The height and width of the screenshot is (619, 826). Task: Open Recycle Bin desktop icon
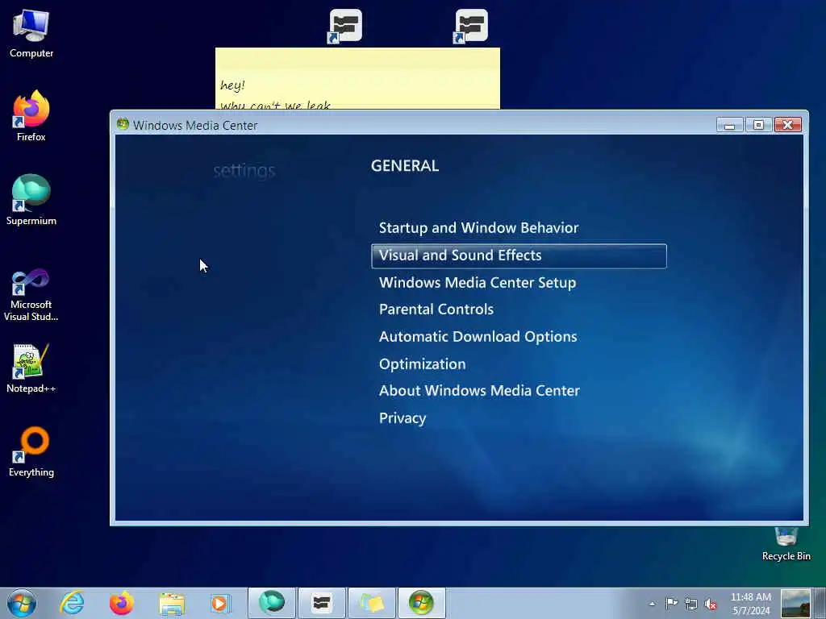[x=786, y=545]
